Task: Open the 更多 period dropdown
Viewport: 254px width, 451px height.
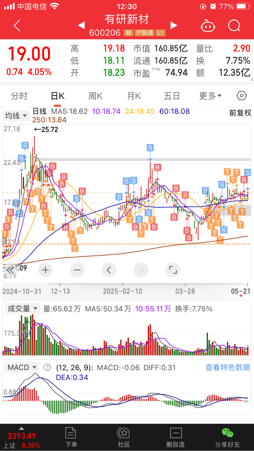Action: (210, 96)
